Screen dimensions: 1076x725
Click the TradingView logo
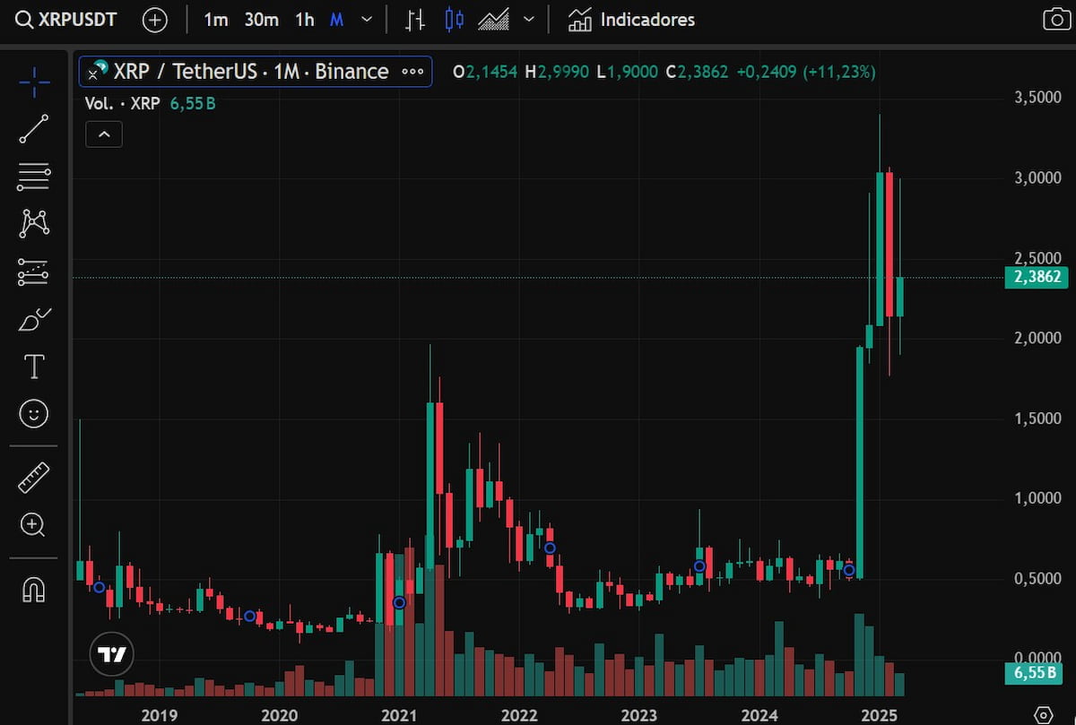pyautogui.click(x=112, y=655)
